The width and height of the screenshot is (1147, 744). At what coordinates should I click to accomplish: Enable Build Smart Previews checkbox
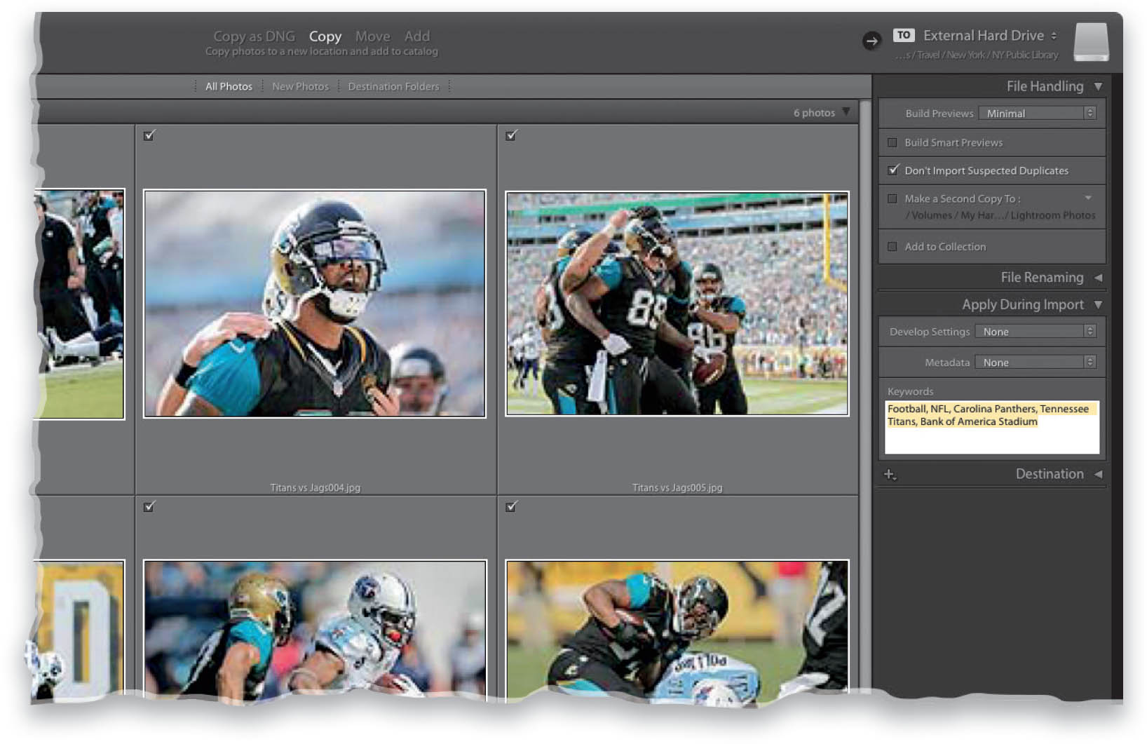coord(893,142)
